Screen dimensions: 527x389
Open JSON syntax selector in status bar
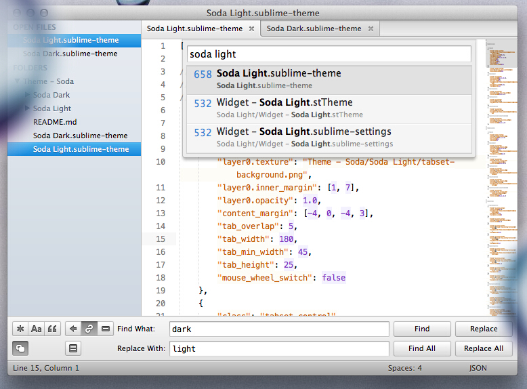pyautogui.click(x=478, y=368)
